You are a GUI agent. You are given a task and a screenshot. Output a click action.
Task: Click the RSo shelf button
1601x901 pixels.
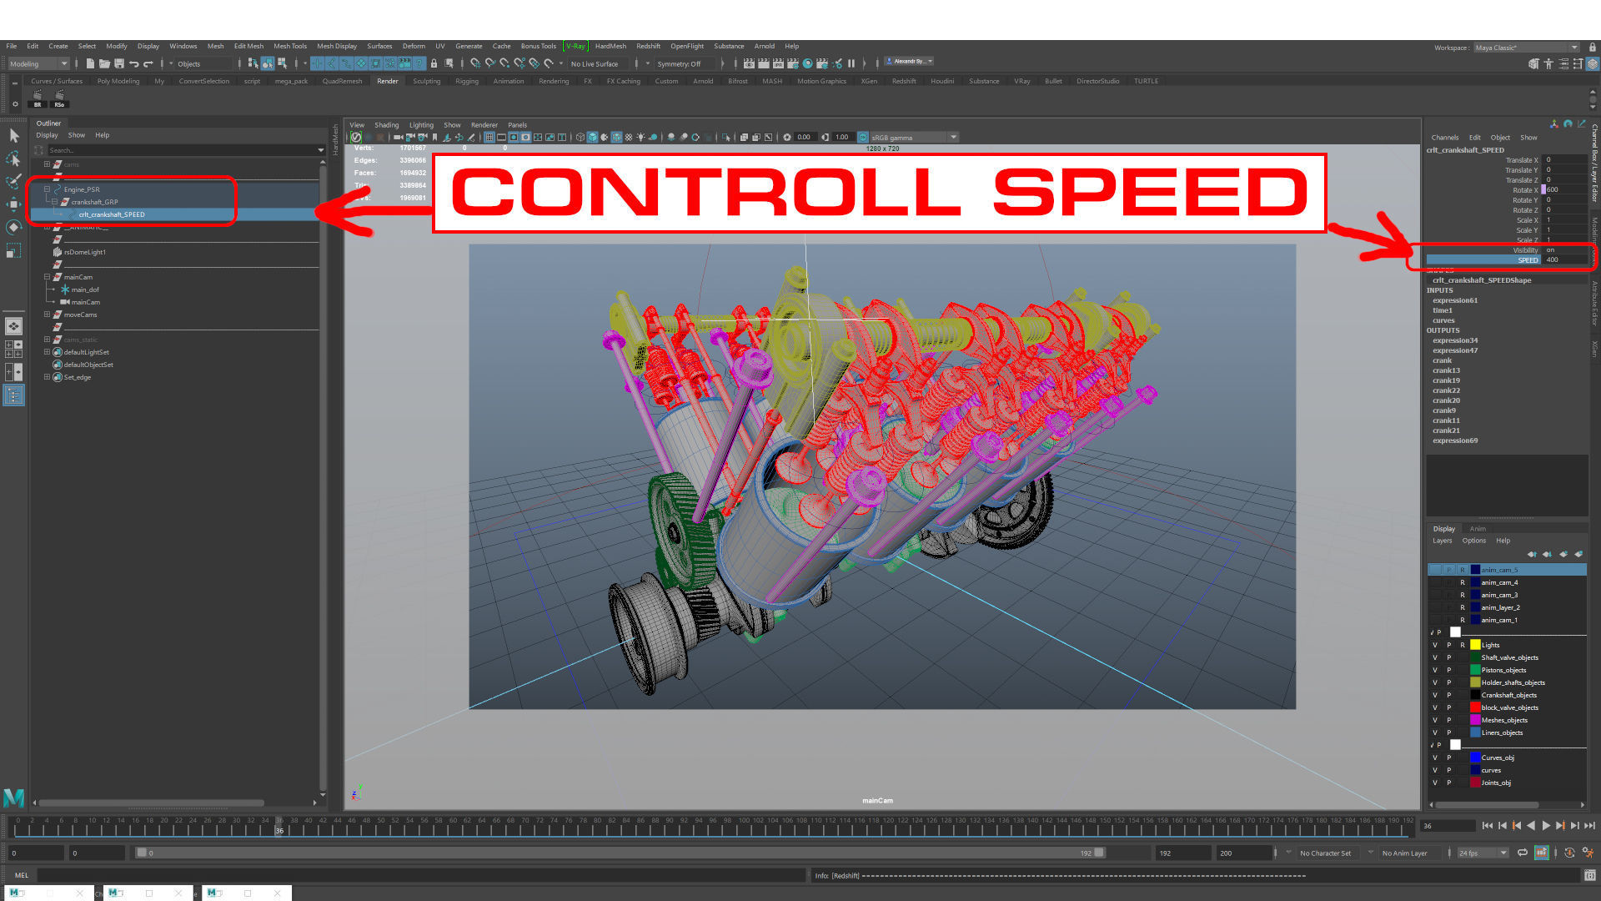coord(59,98)
